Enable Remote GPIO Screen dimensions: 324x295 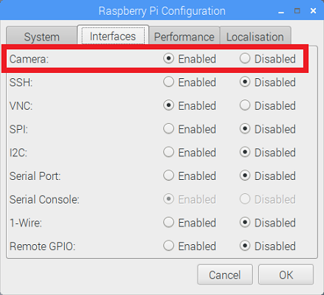(x=168, y=246)
